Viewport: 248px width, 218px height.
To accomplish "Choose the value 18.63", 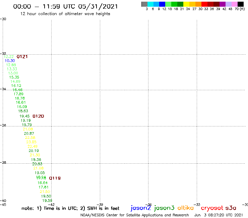I will 23,111.
